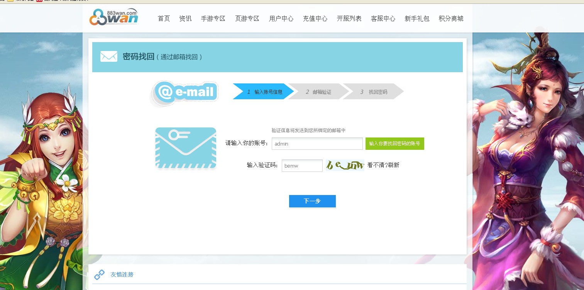Click the 输入验证码 label
This screenshot has width=584, height=290.
[262, 165]
